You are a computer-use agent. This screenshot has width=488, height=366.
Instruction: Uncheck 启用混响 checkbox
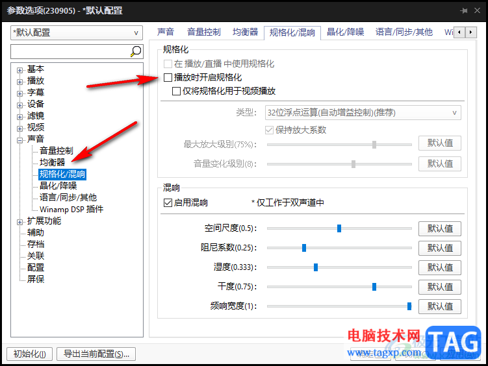coord(168,203)
